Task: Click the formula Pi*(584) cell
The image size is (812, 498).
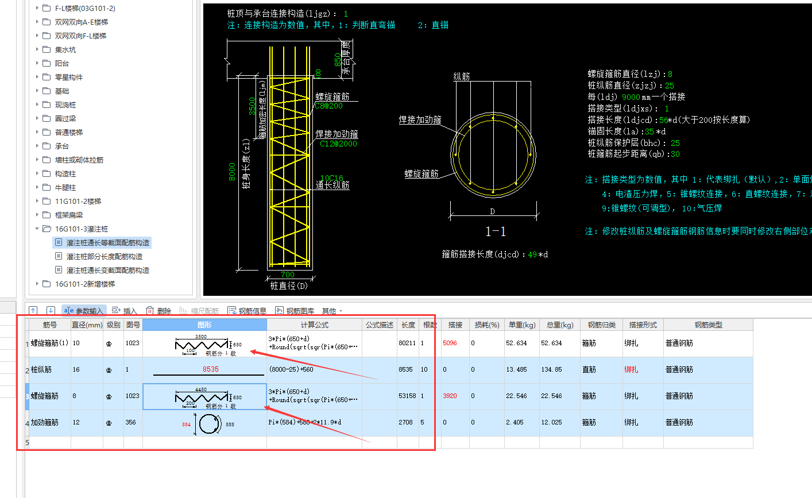Action: tap(314, 423)
